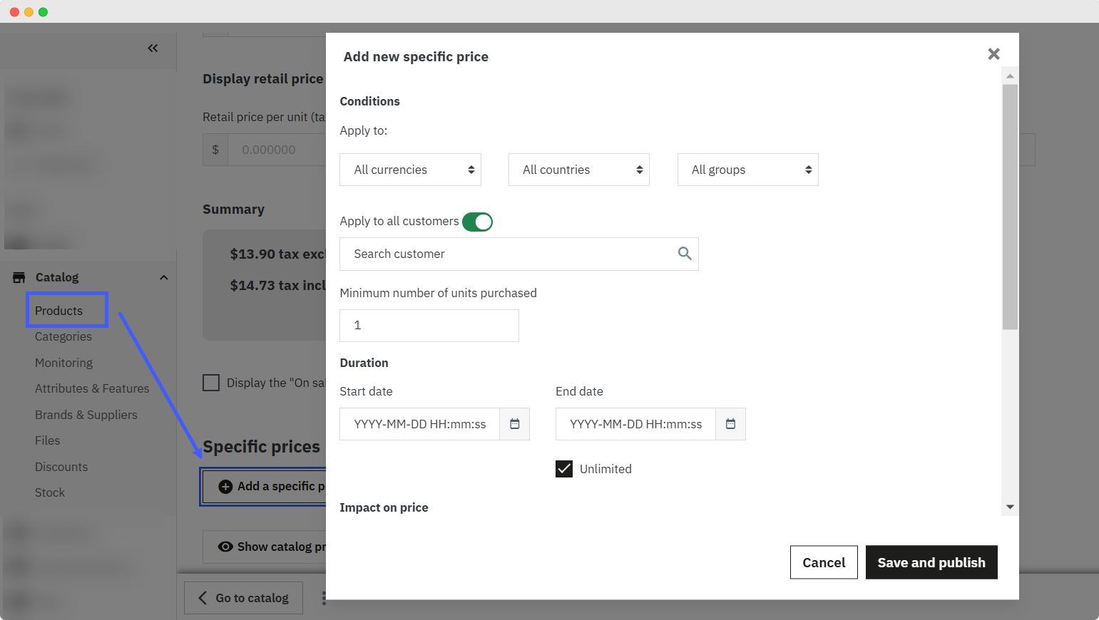Click the back arrow on Go to catalog

tap(203, 598)
